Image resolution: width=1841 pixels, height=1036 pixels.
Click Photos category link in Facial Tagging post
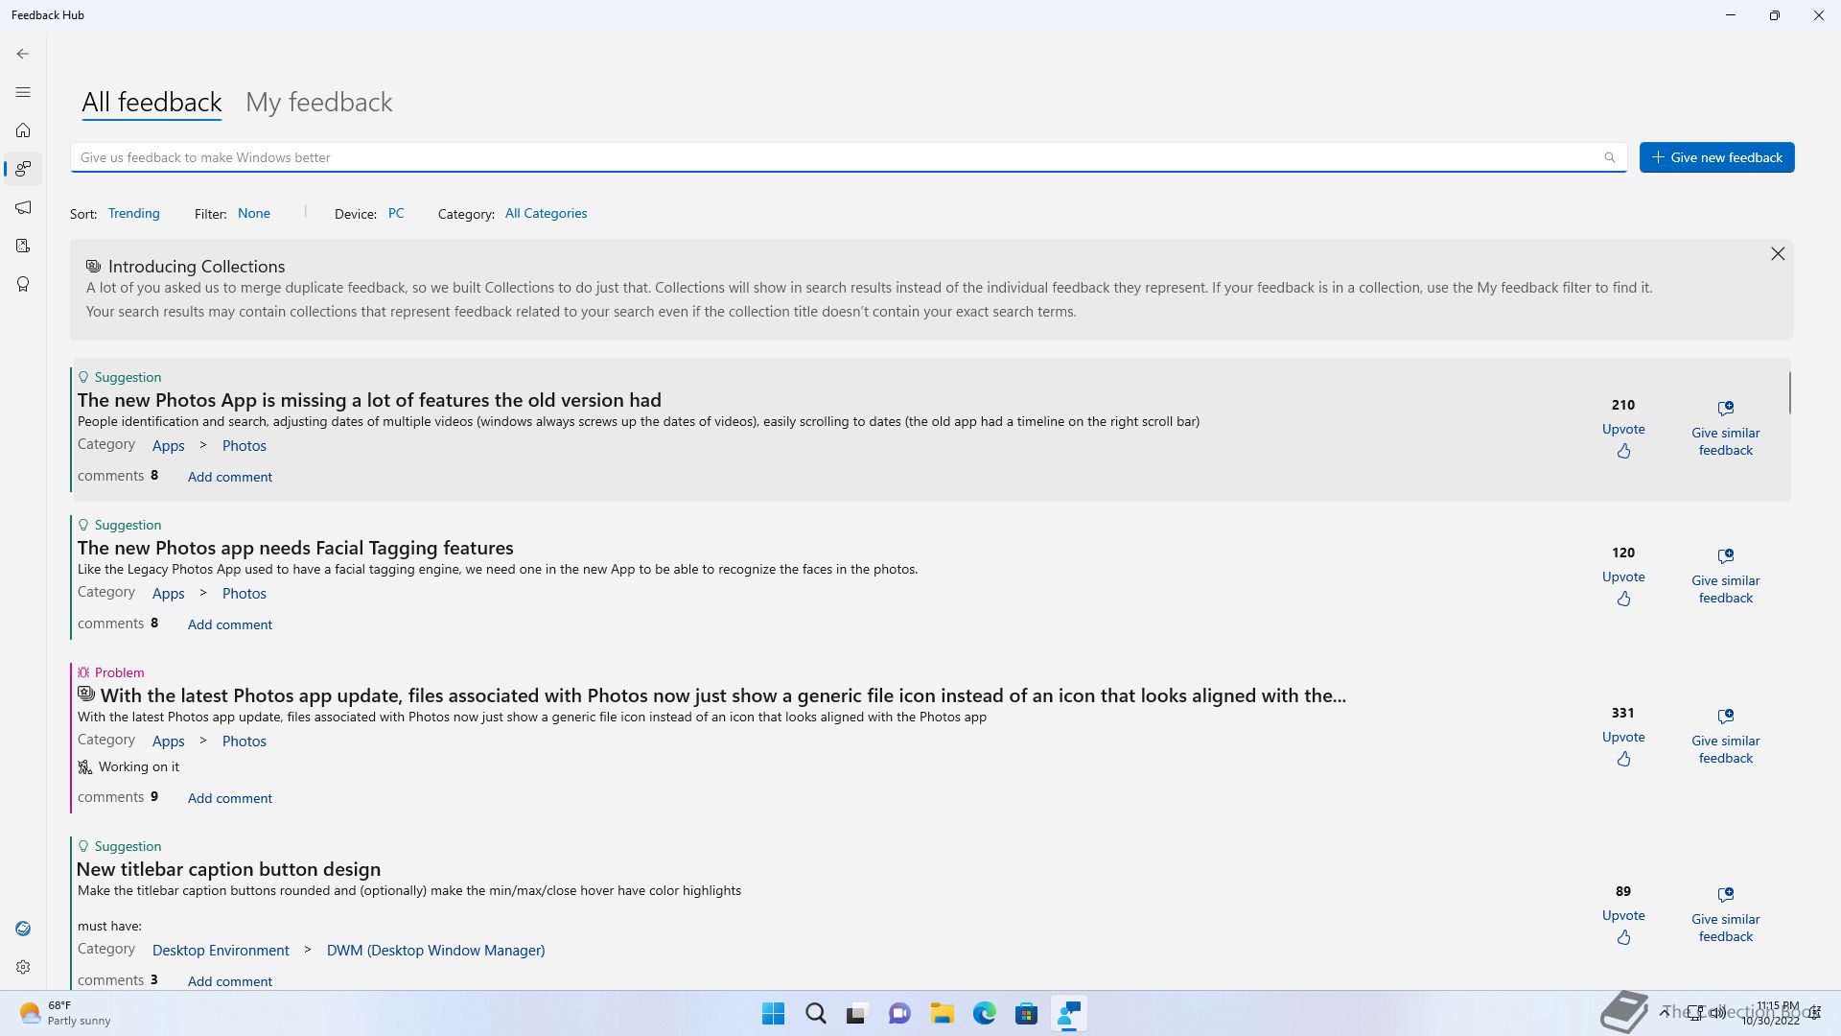pos(245,594)
